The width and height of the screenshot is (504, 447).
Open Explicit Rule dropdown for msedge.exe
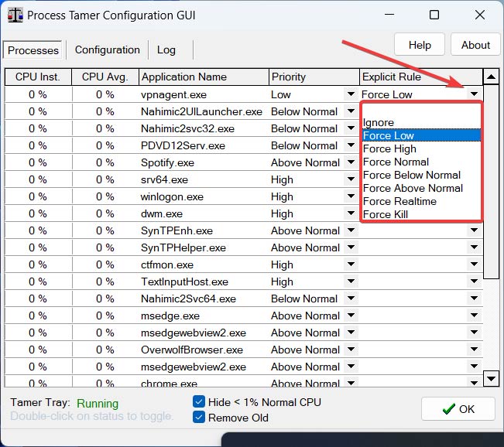point(474,316)
